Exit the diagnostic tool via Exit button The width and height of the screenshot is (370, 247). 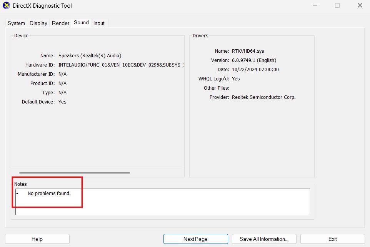tap(332, 239)
